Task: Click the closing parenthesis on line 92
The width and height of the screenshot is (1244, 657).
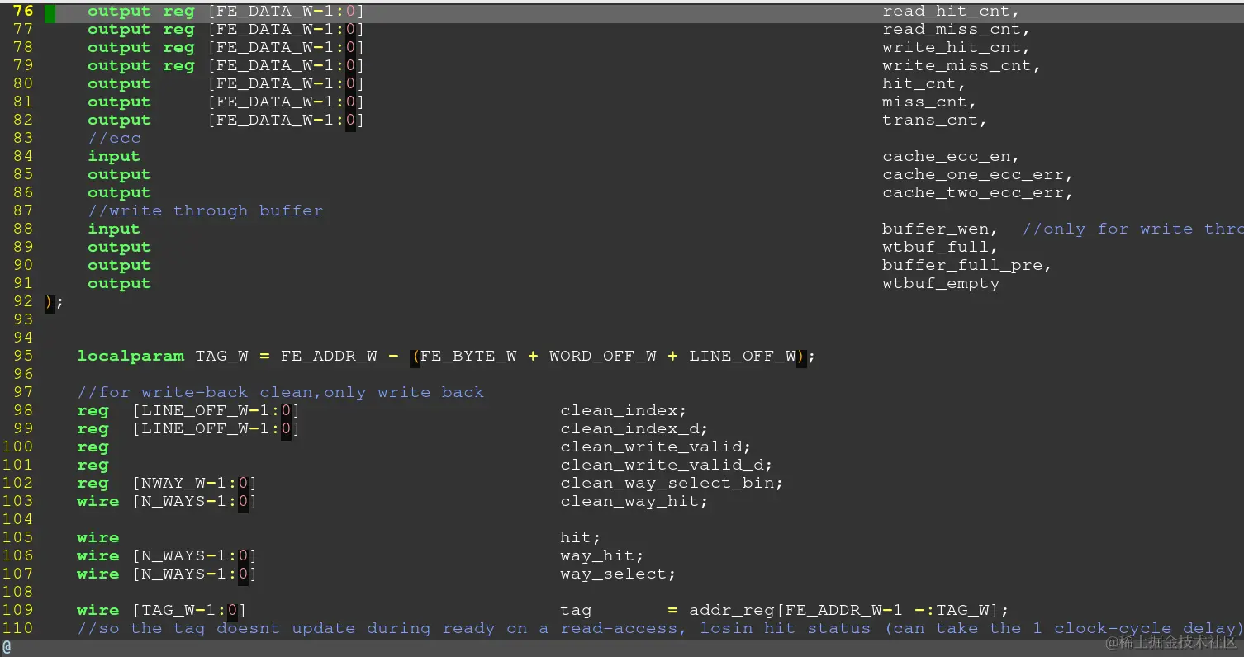Action: pos(49,302)
